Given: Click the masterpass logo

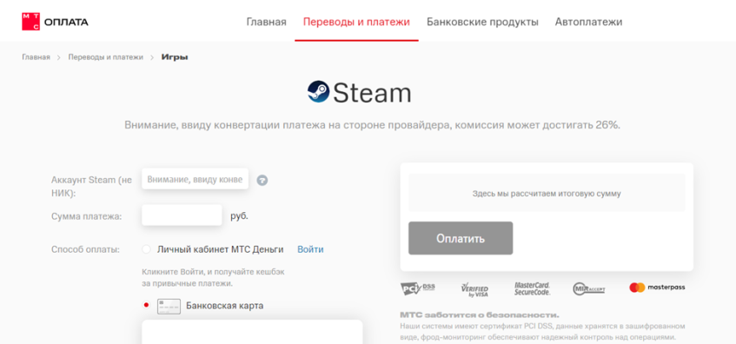Looking at the screenshot, I should pyautogui.click(x=657, y=288).
